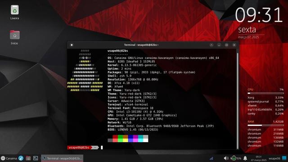This screenshot has height=162, width=288.
Task: Click the Conky RAM usage bar
Action: pyautogui.click(x=265, y=125)
